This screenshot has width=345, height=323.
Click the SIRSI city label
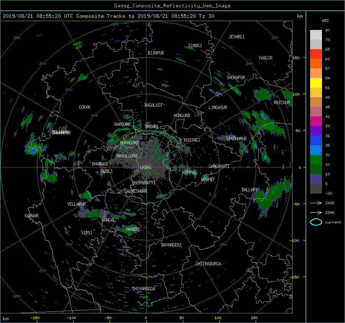point(87,233)
